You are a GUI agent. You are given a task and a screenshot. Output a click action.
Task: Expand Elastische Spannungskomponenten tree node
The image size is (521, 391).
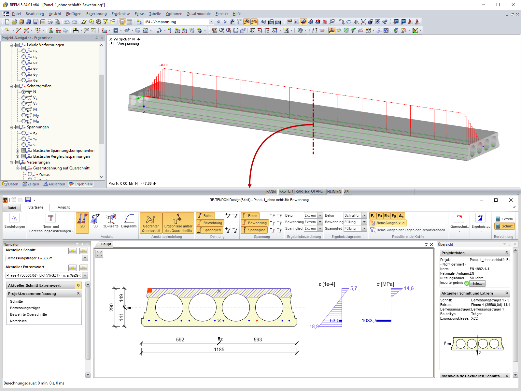click(x=18, y=151)
